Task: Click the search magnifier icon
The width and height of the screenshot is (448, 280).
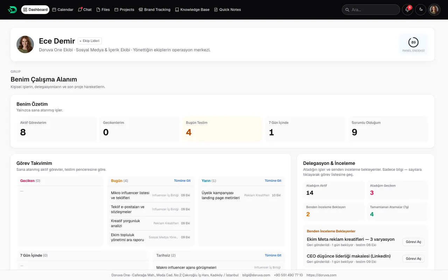Action: click(347, 10)
